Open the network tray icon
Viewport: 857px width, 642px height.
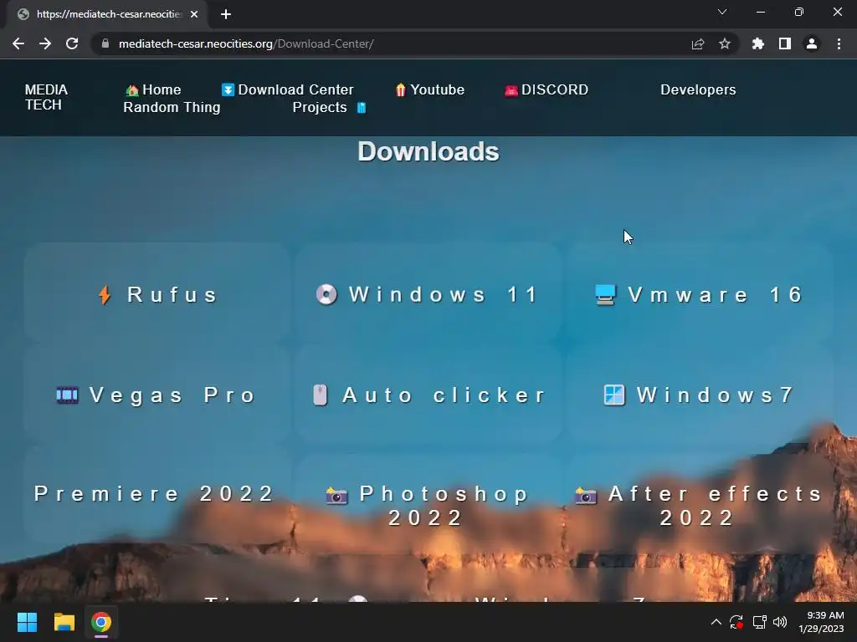[759, 622]
